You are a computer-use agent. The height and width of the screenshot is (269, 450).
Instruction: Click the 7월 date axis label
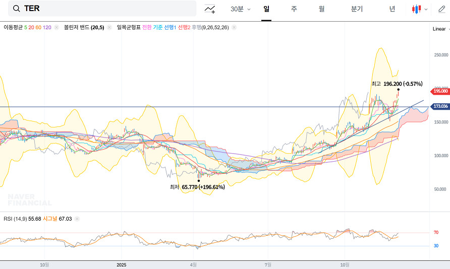(x=268, y=265)
